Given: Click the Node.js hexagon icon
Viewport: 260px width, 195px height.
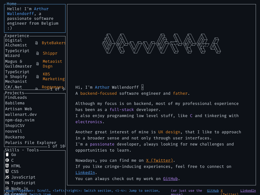Looking at the screenshot, I should pos(7,188).
